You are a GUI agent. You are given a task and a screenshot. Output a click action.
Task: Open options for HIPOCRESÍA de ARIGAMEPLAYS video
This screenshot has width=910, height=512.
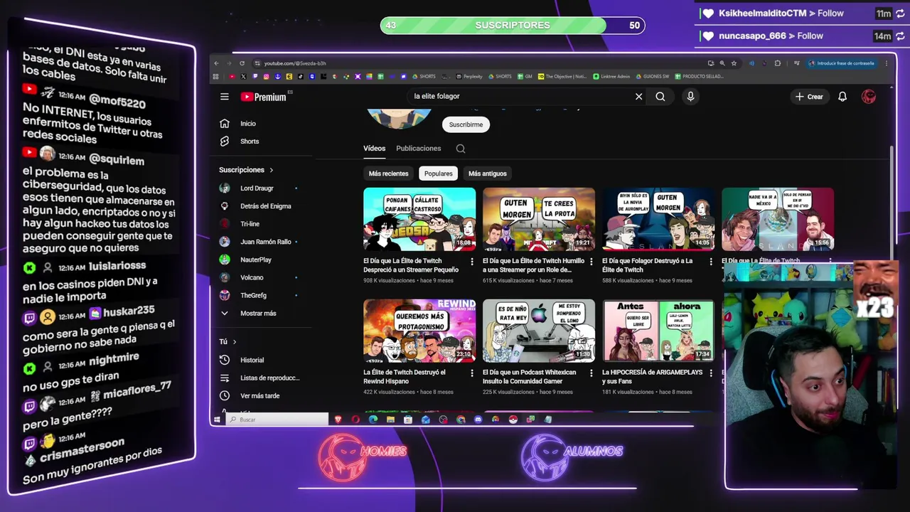point(710,373)
